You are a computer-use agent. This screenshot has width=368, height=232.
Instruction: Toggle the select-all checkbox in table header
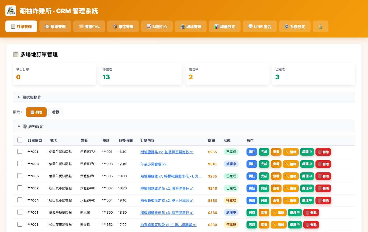point(20,140)
